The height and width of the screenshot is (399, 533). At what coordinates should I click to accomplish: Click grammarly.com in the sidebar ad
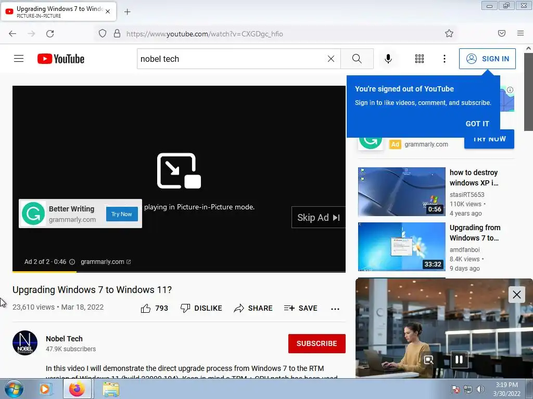[x=426, y=144]
